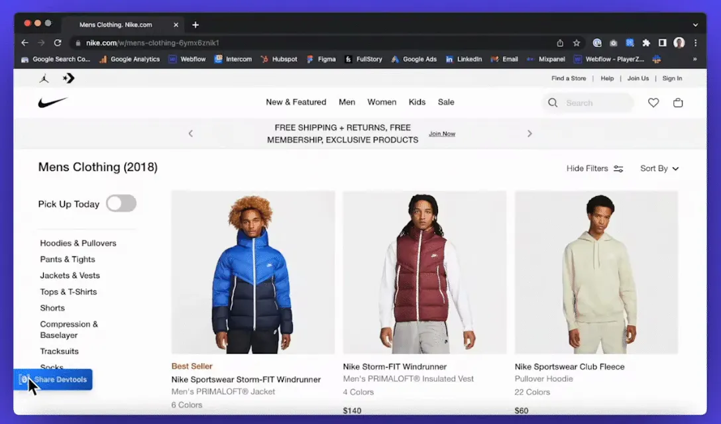This screenshot has width=721, height=424.
Task: Click the search magnifier icon
Action: [553, 103]
